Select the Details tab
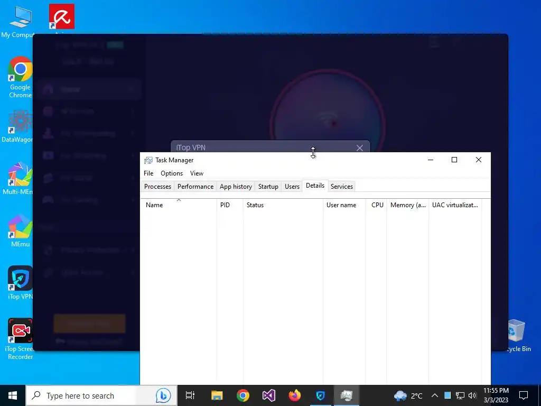Viewport: 541px width, 406px height. (x=315, y=186)
